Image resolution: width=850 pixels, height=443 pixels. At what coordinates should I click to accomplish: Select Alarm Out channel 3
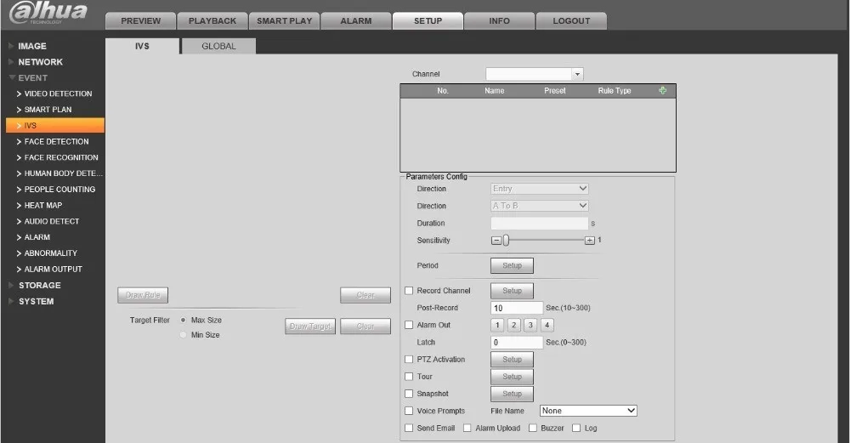tap(530, 325)
